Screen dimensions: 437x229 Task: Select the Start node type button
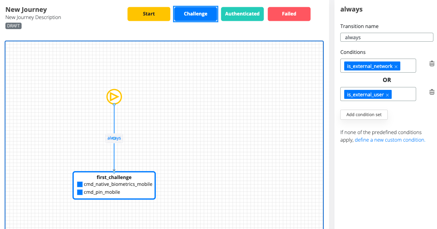point(149,14)
